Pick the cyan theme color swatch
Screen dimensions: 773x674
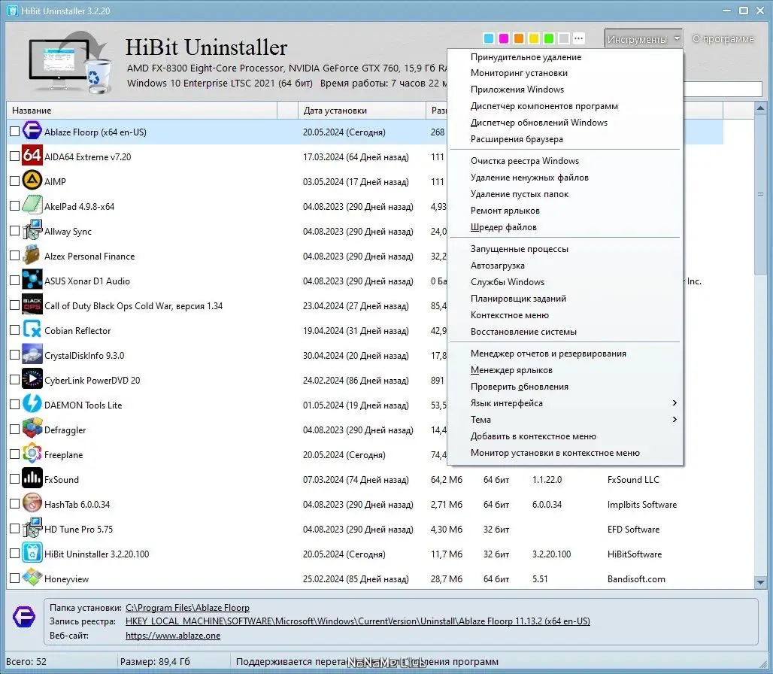pos(489,38)
